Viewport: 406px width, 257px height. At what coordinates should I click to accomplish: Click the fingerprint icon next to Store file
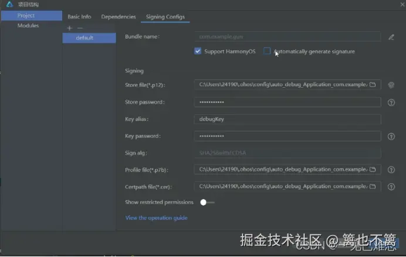(391, 85)
